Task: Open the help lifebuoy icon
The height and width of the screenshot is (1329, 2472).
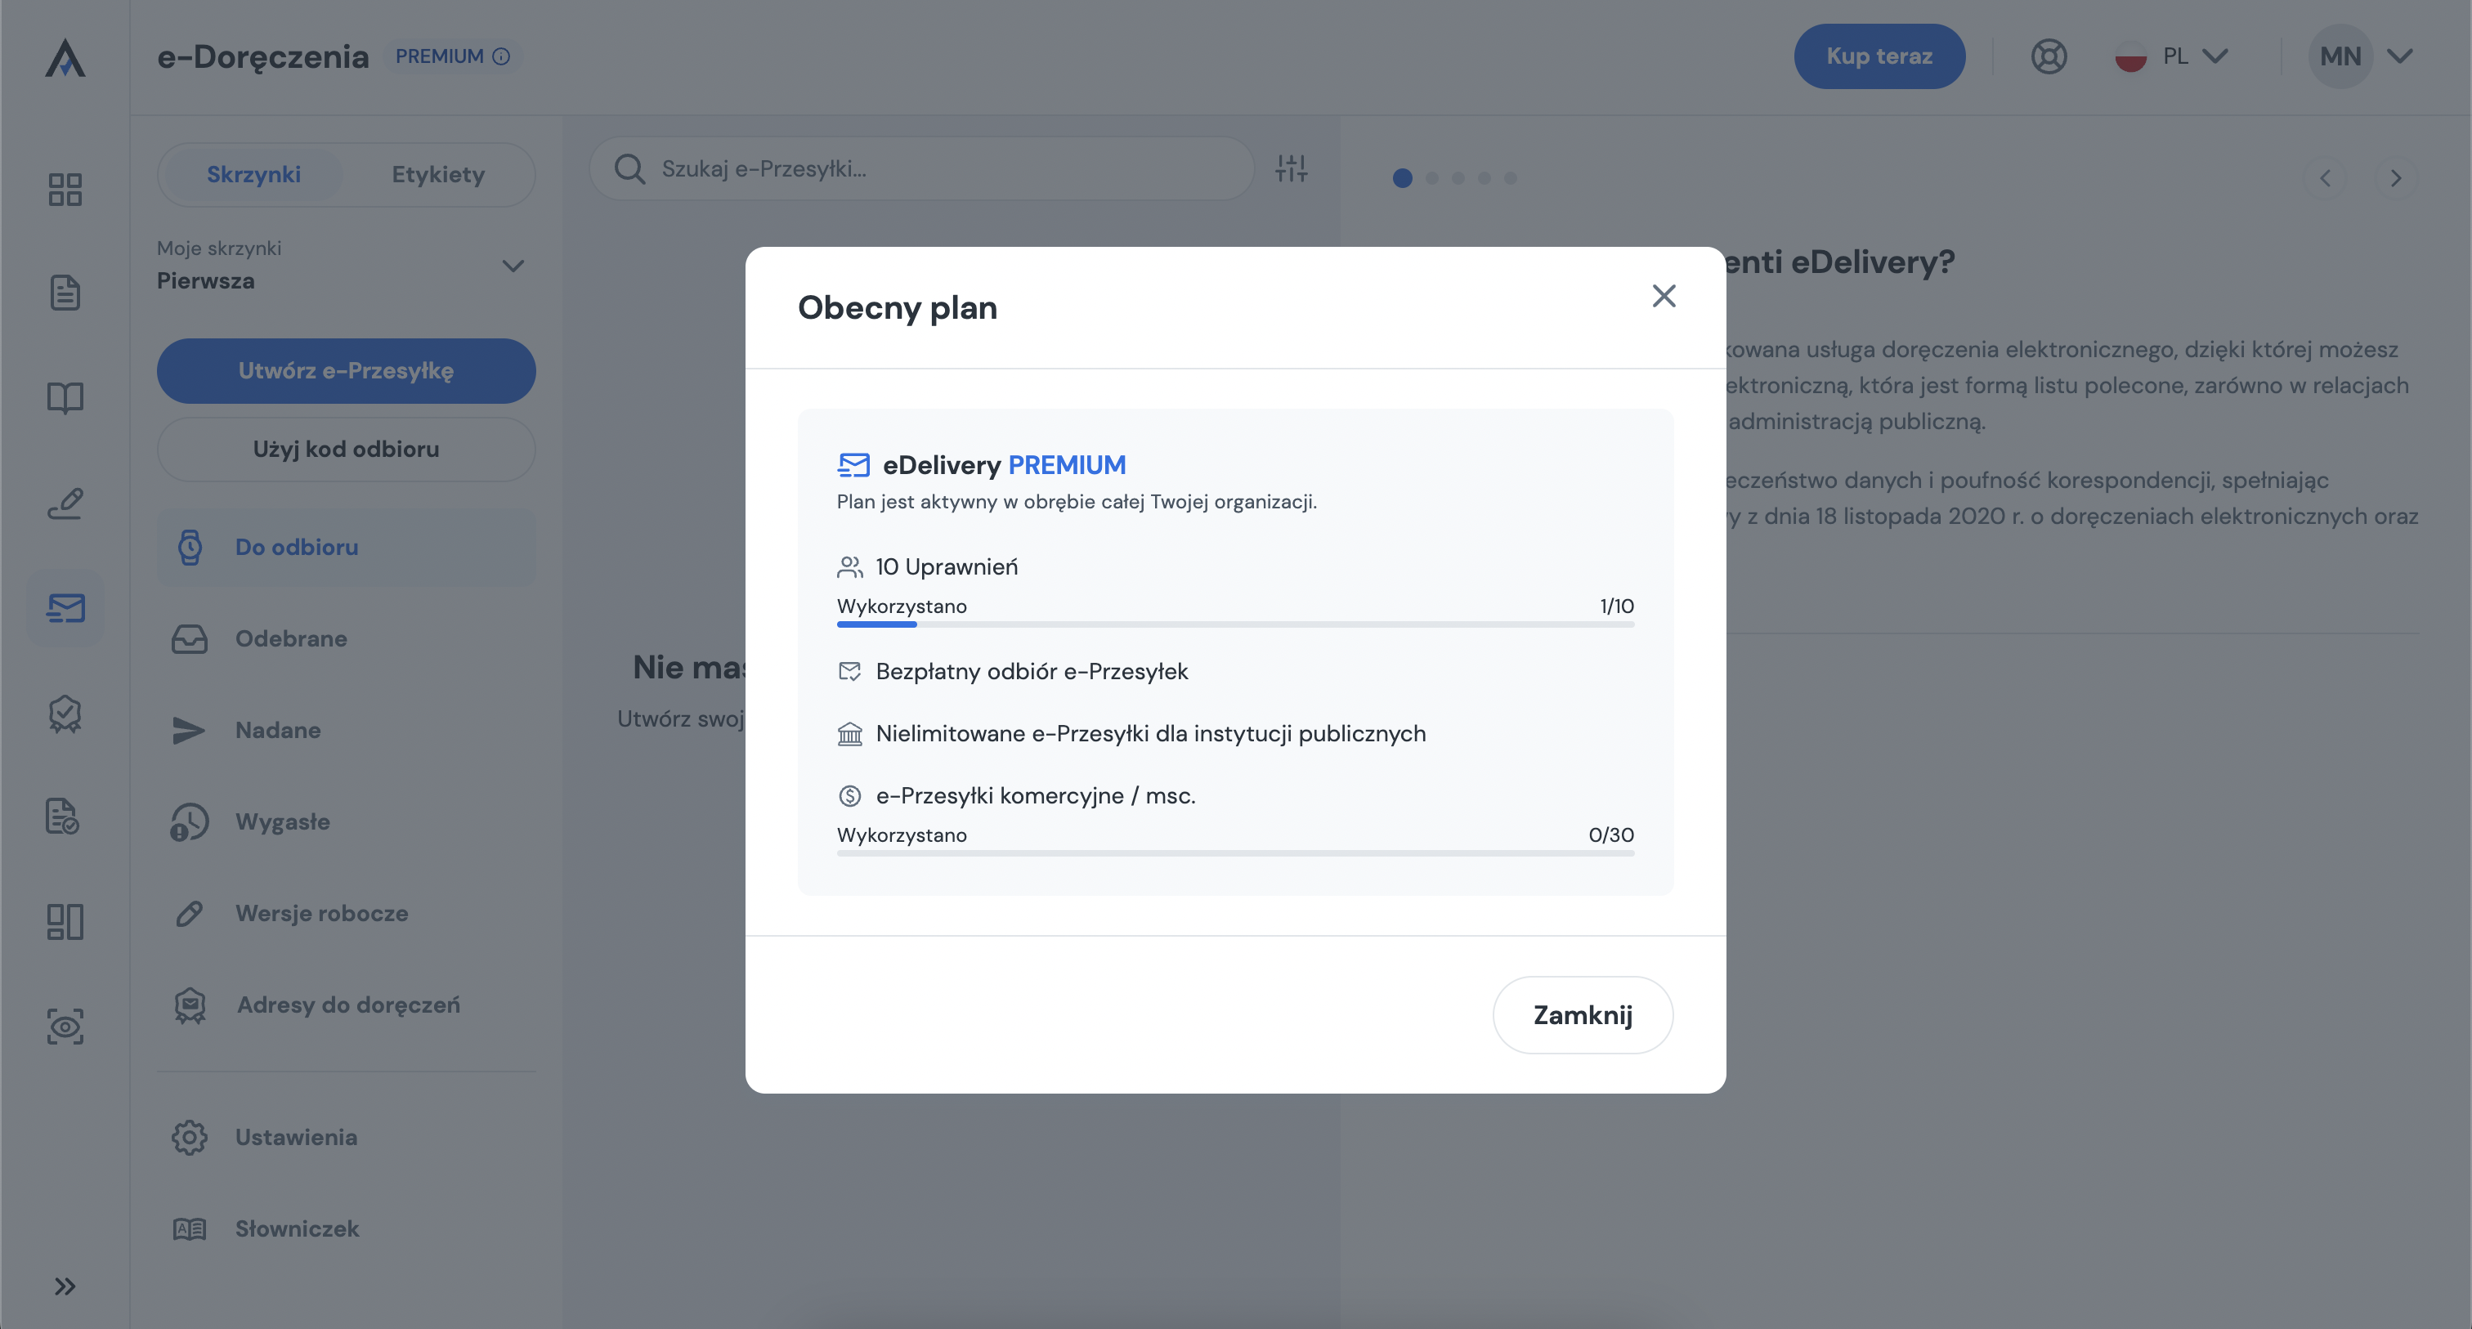Action: tap(2049, 56)
